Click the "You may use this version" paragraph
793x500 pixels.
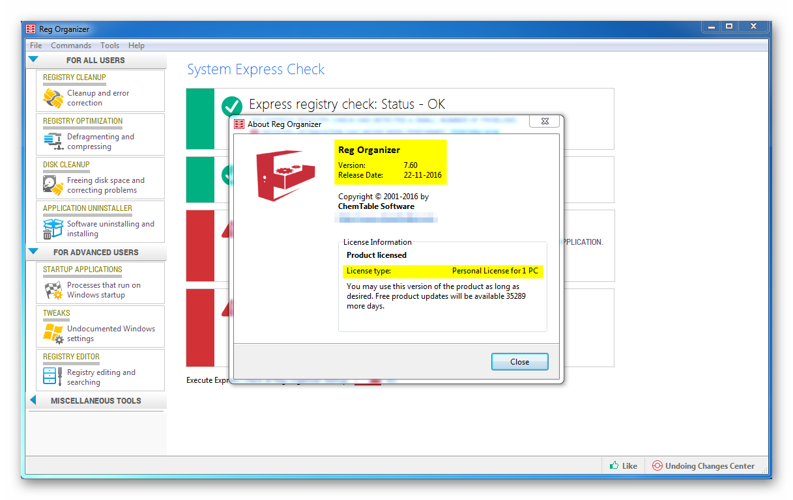(436, 296)
